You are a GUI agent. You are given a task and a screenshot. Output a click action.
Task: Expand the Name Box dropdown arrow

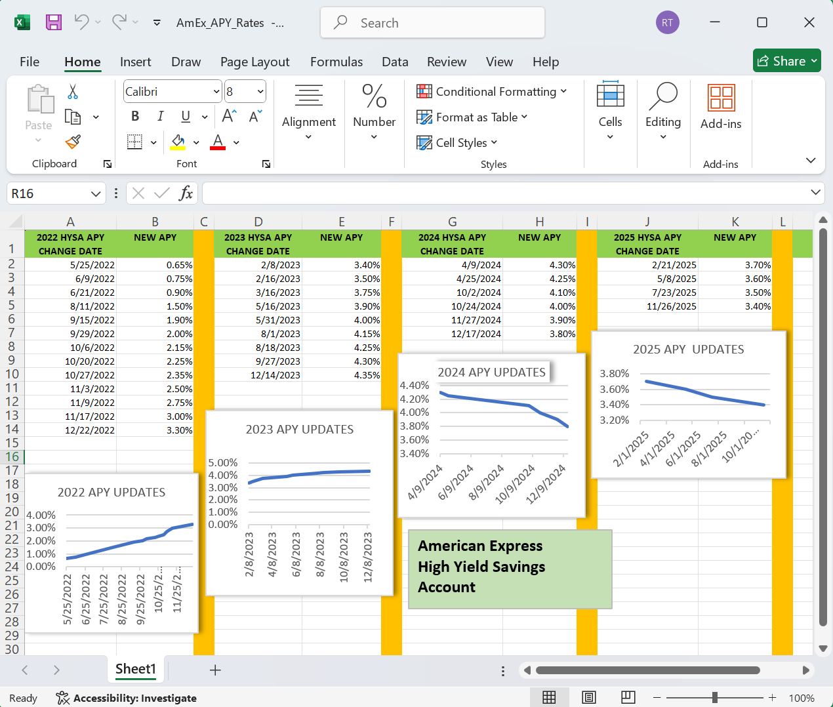coord(96,193)
